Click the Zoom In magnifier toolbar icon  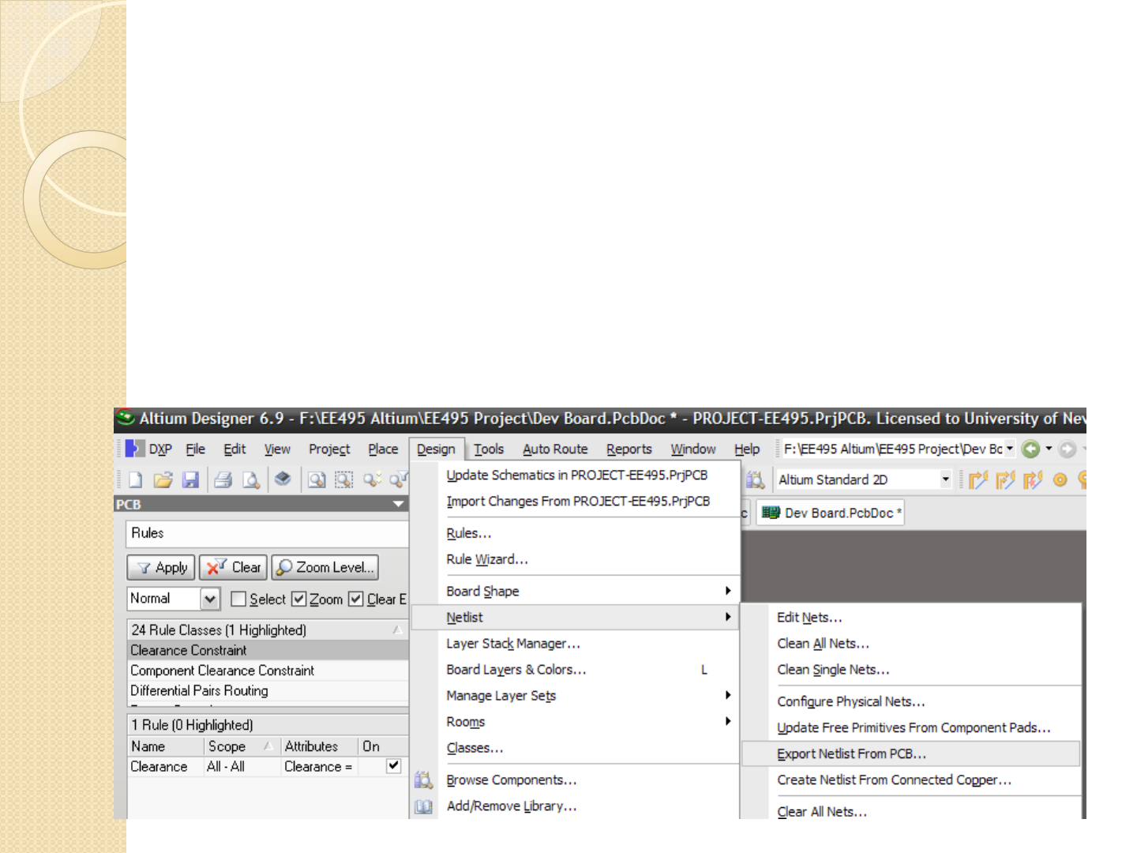[317, 479]
